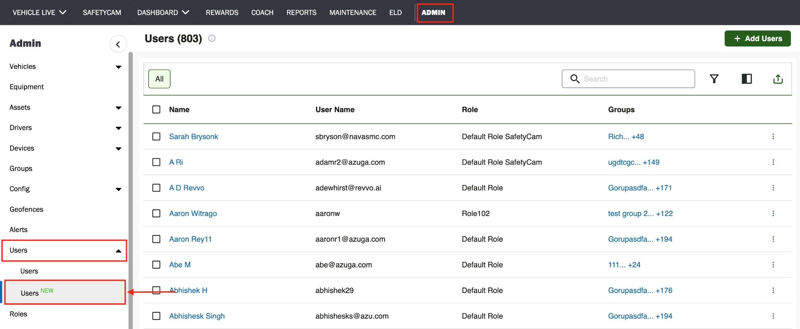Toggle the select-all checkbox in header
800x329 pixels.
(156, 110)
